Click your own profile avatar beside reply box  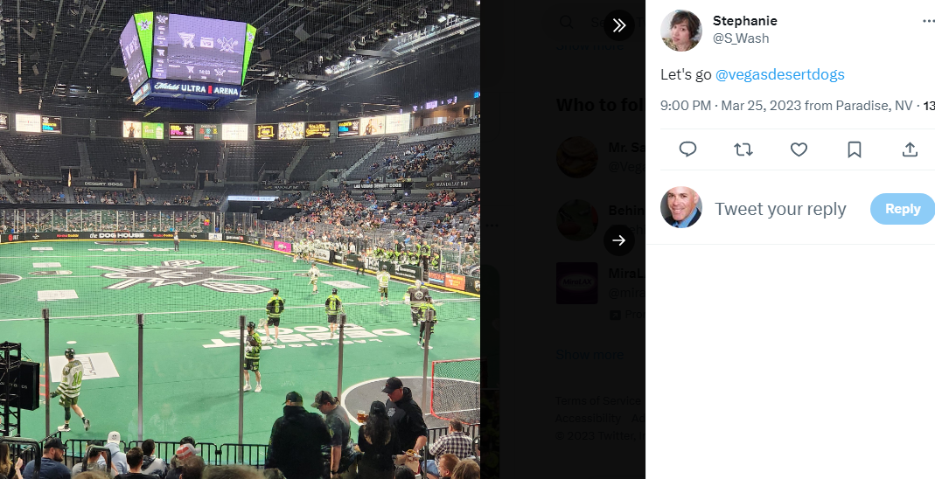click(681, 208)
